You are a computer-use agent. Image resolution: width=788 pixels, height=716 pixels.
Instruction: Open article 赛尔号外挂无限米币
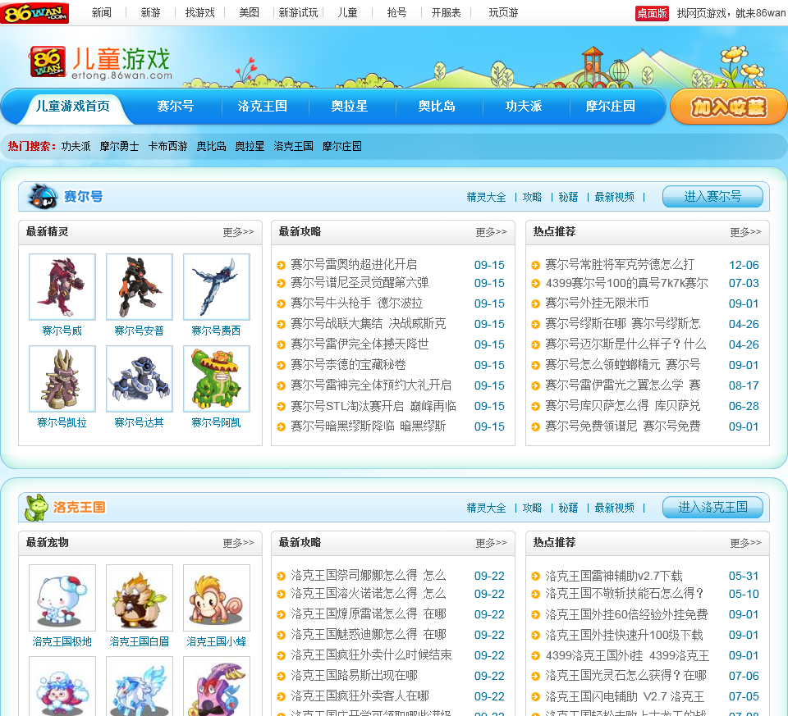pos(597,303)
